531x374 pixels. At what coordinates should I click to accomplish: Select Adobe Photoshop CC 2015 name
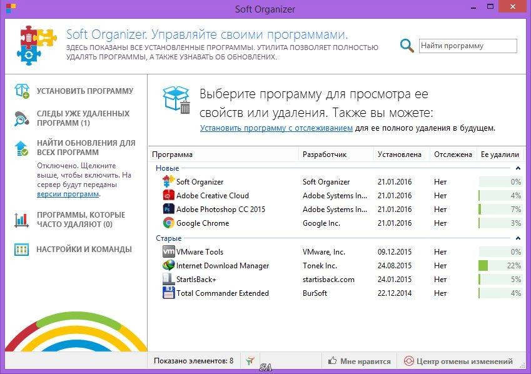220,210
